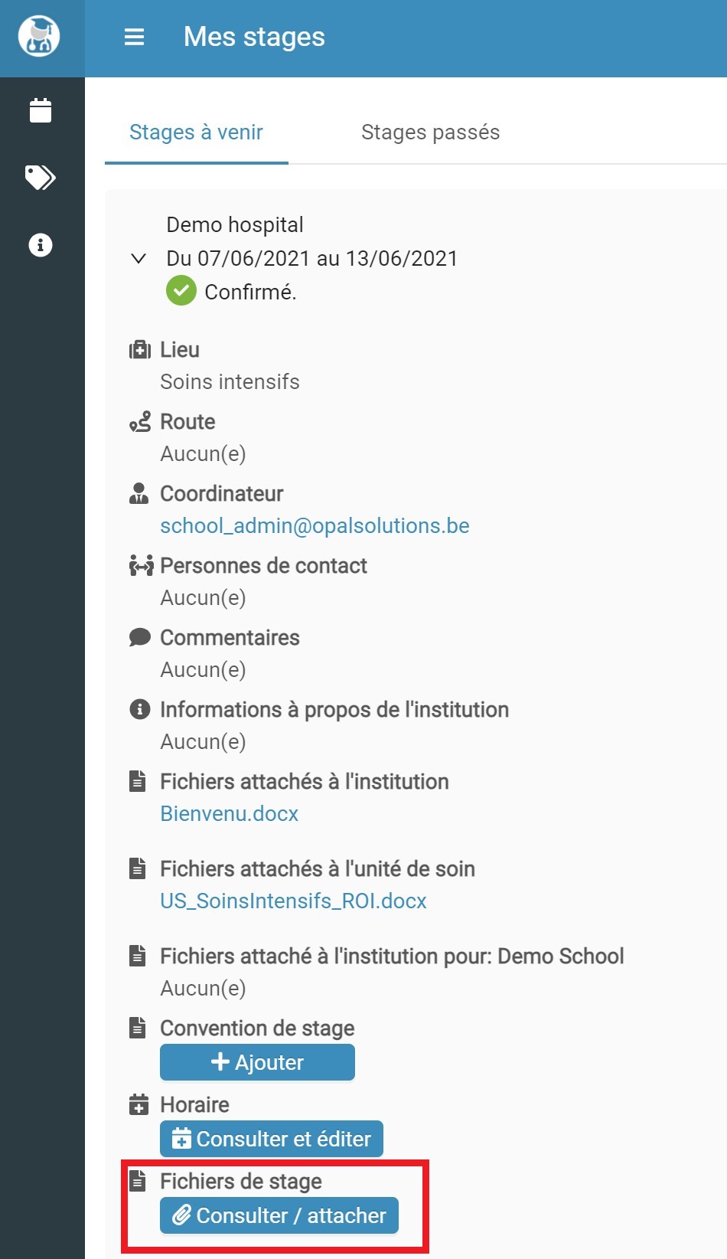Open school_admin@opalsolutions.be email link
This screenshot has width=727, height=1259.
click(x=315, y=525)
